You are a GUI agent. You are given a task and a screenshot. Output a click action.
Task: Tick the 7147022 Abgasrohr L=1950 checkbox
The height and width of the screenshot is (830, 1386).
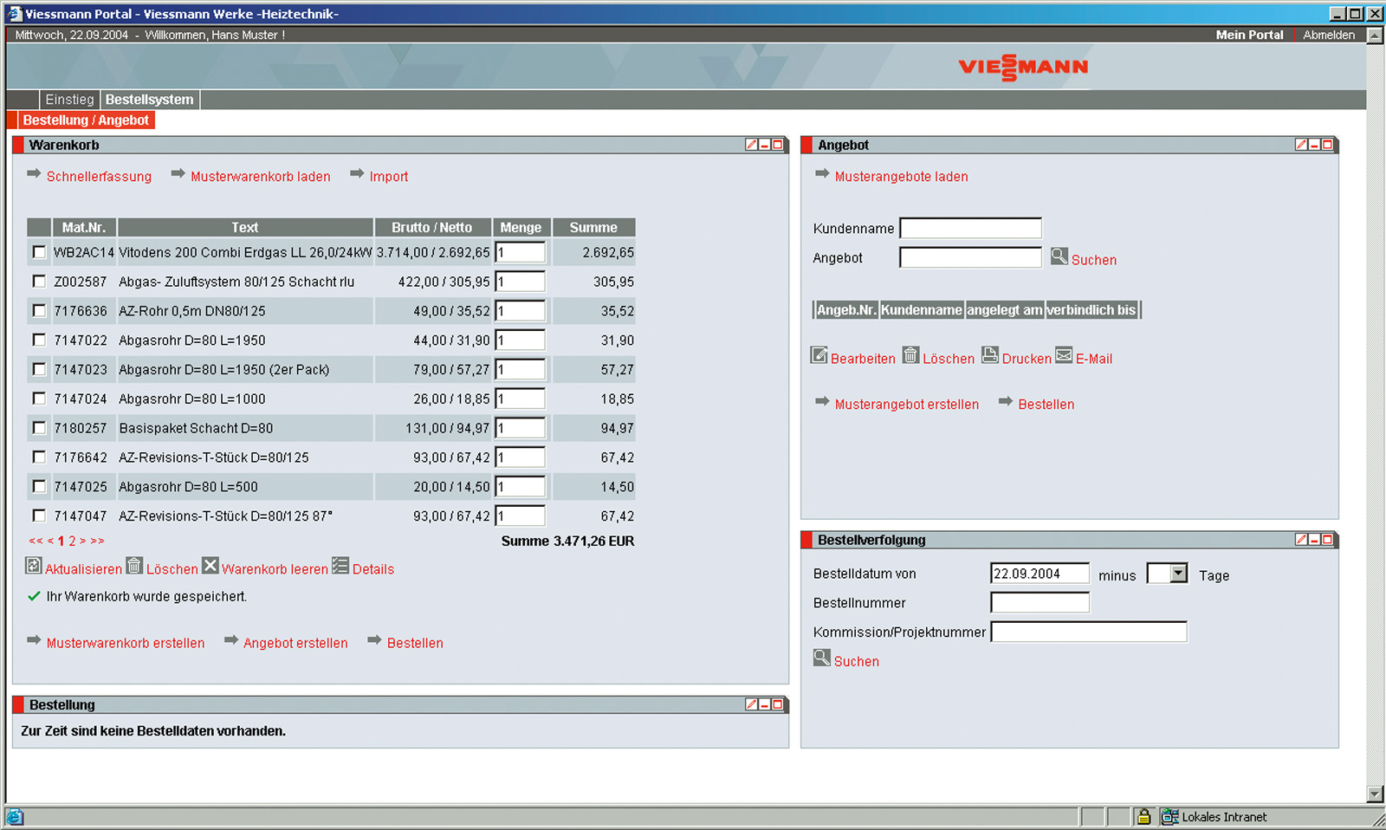(x=39, y=340)
